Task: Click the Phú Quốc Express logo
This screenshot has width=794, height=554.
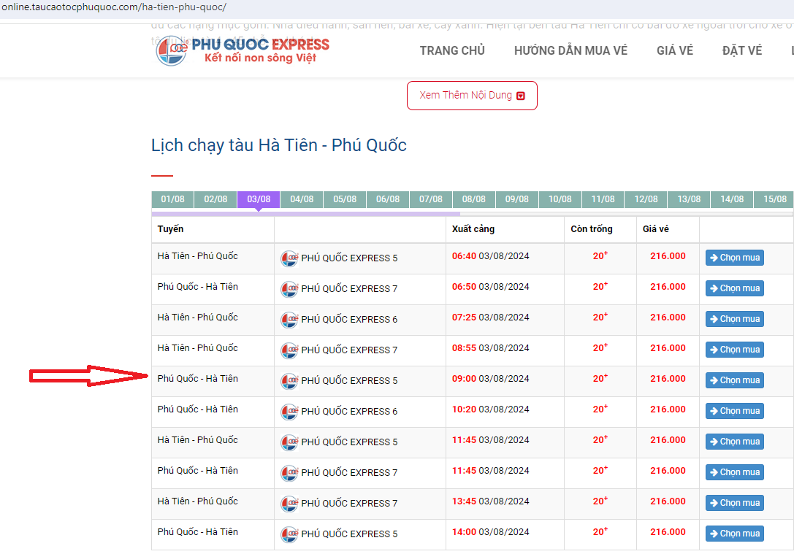Action: (243, 50)
